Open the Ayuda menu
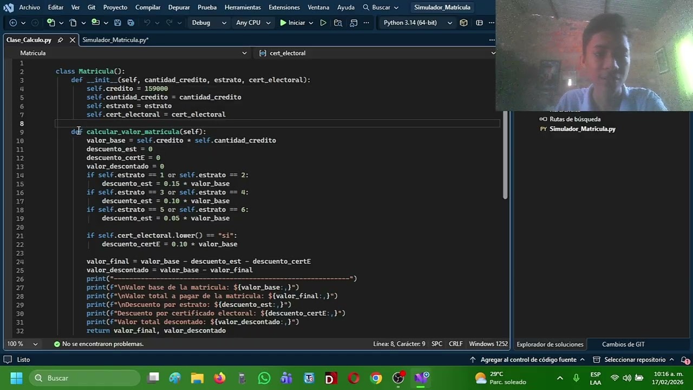This screenshot has width=693, height=390. point(346,7)
